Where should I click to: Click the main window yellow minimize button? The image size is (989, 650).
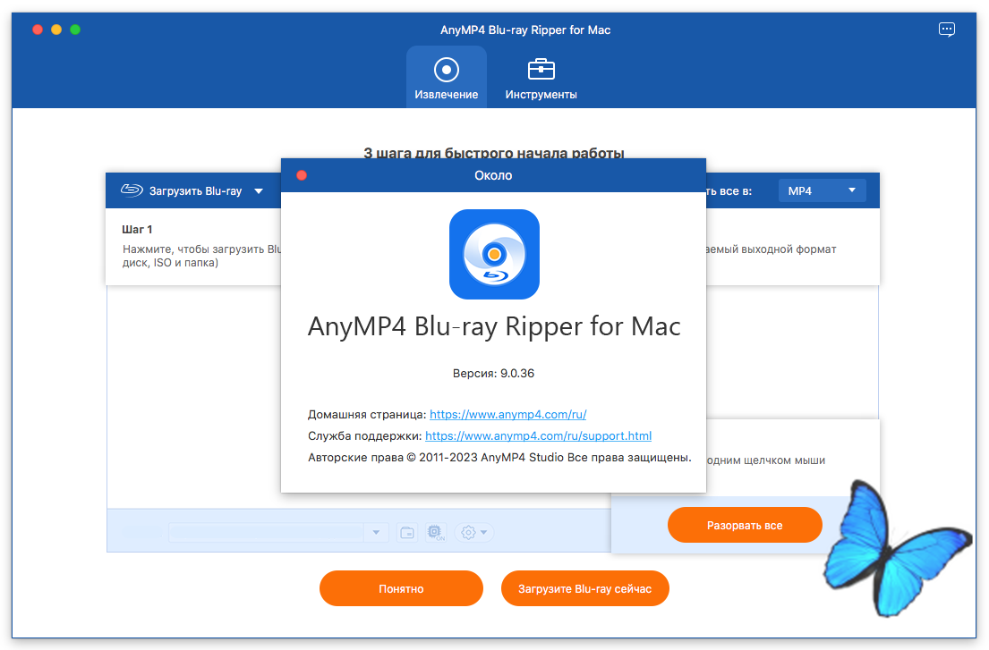pyautogui.click(x=56, y=30)
